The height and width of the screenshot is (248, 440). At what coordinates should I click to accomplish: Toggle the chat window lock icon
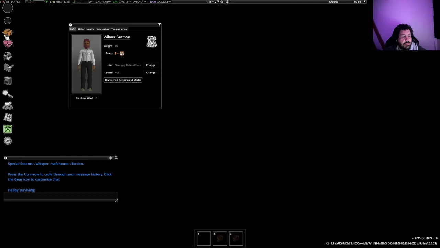point(116,158)
